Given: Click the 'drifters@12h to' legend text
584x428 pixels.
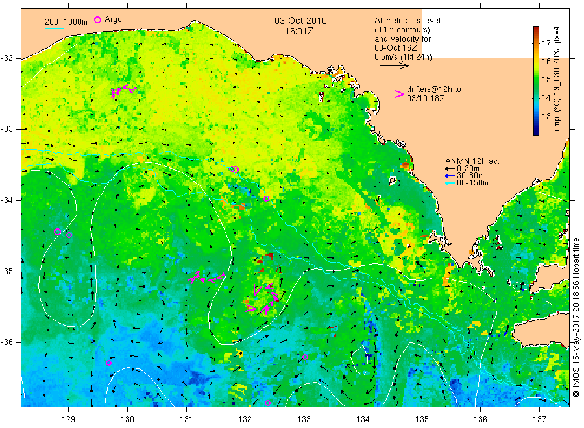Looking at the screenshot, I should pyautogui.click(x=434, y=89).
